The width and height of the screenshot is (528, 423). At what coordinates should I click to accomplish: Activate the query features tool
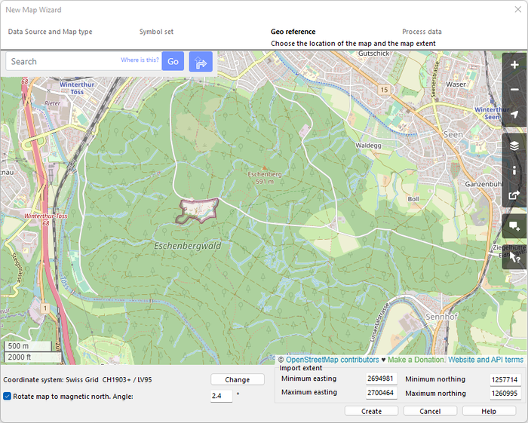tap(514, 257)
